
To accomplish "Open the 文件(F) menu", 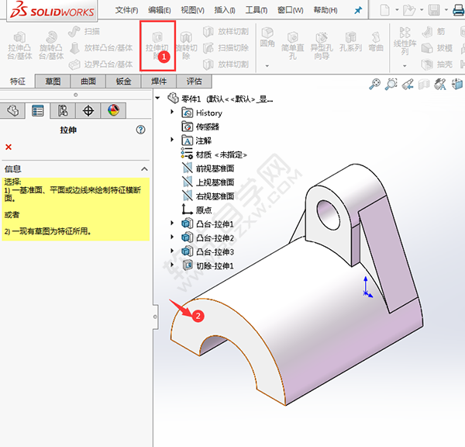I will tap(126, 10).
